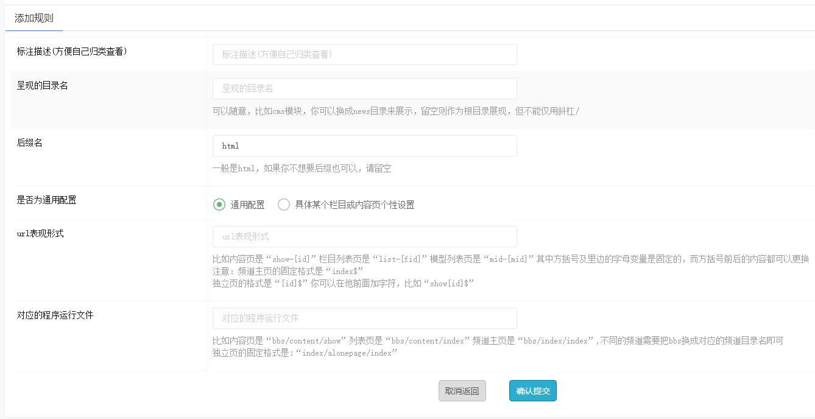815x419 pixels.
Task: Click the hint text starting 一般是html
Action: click(x=302, y=169)
